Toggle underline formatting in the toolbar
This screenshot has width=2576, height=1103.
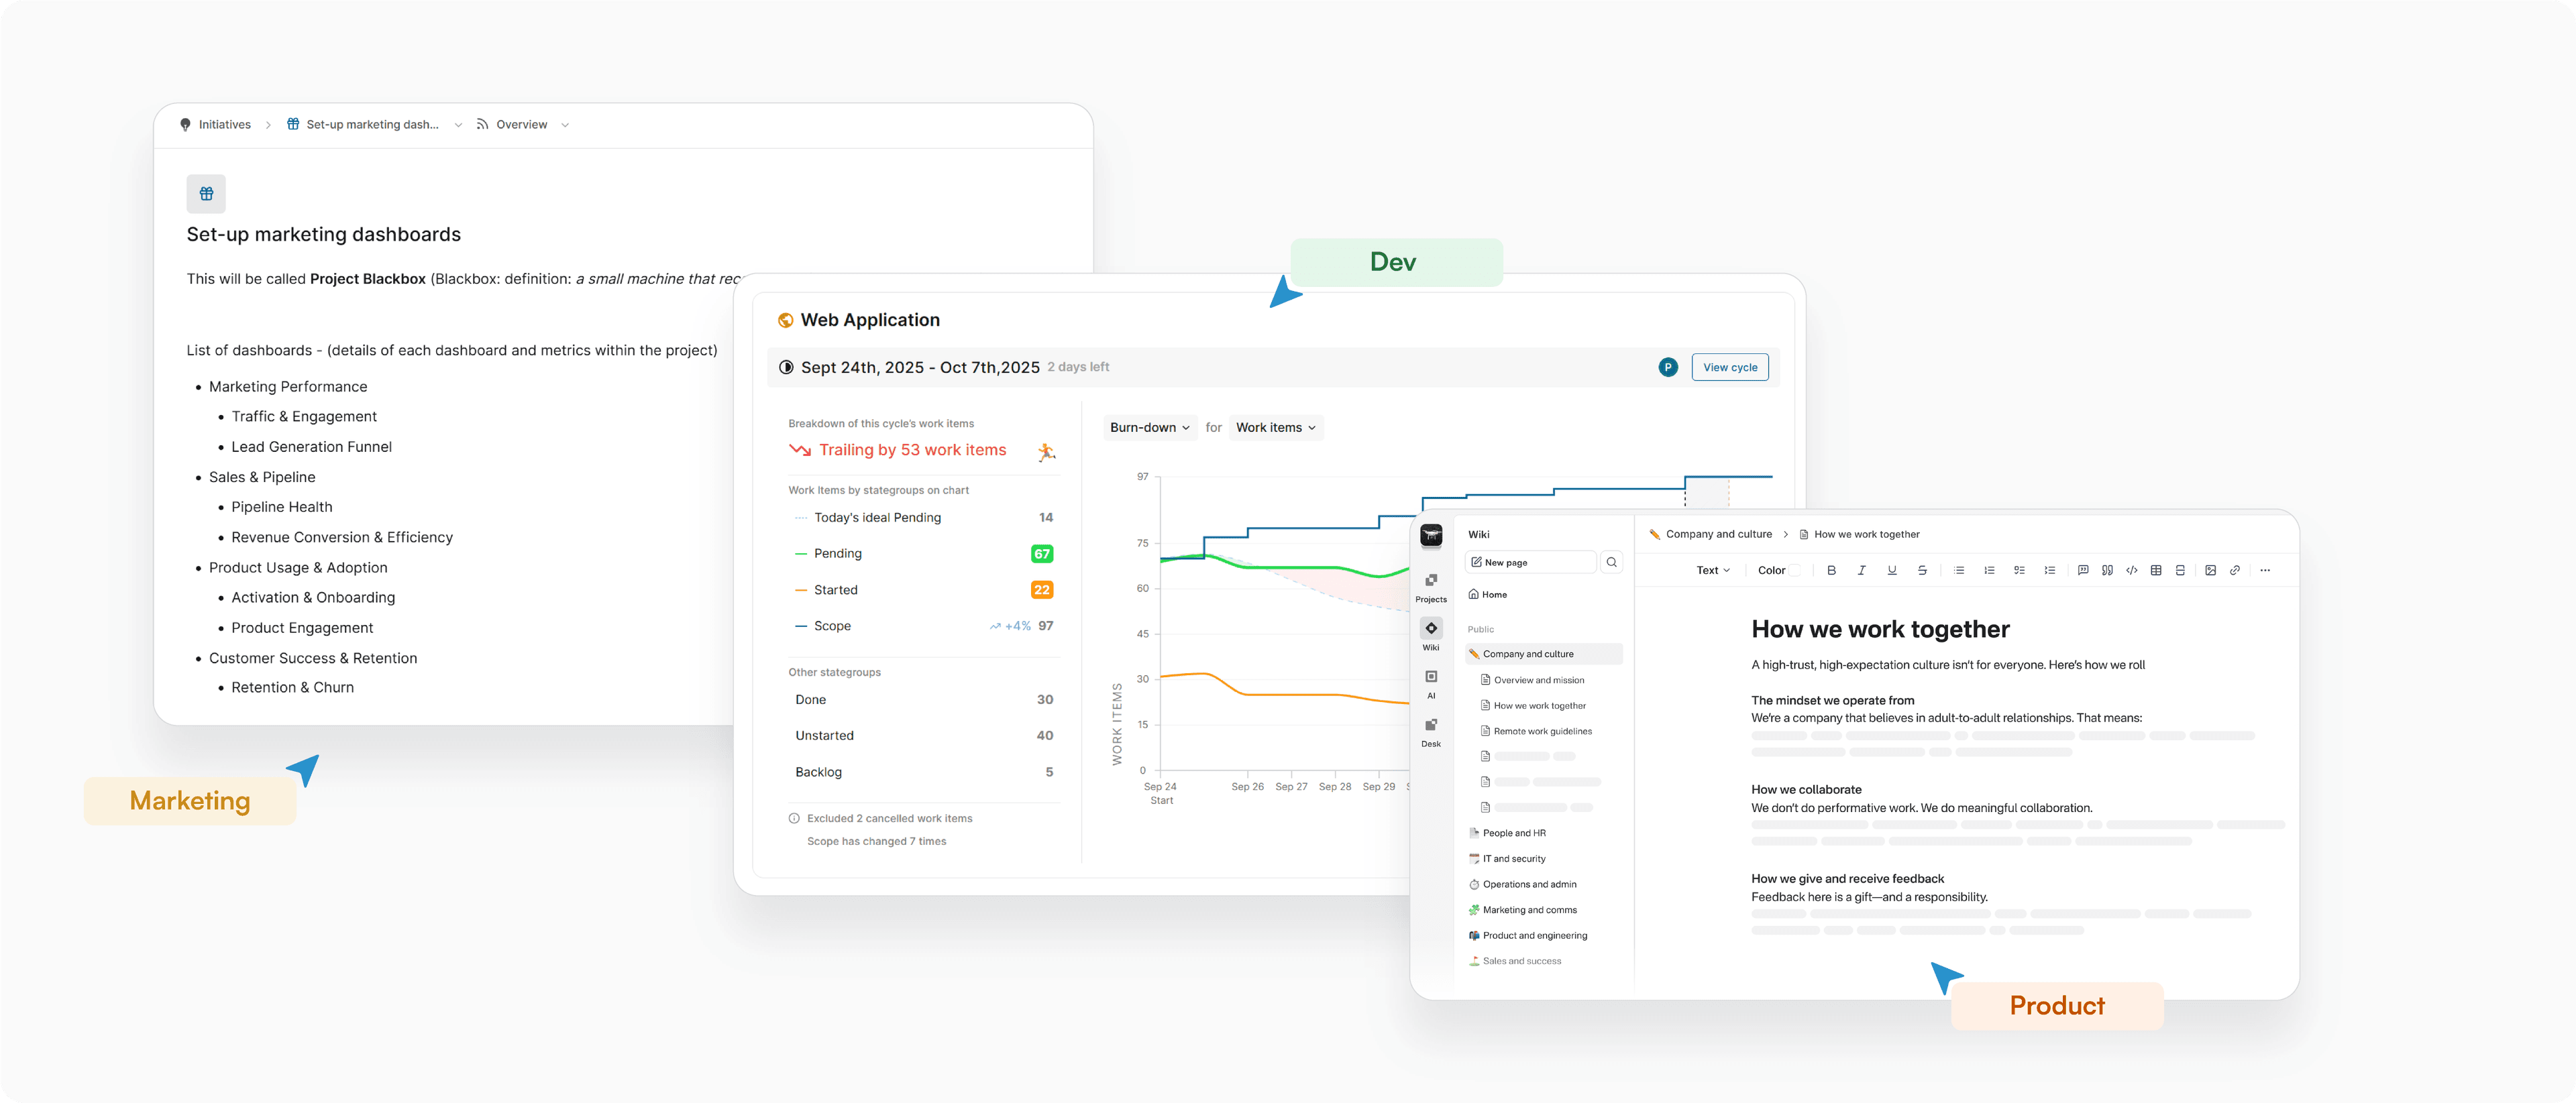[x=1891, y=571]
